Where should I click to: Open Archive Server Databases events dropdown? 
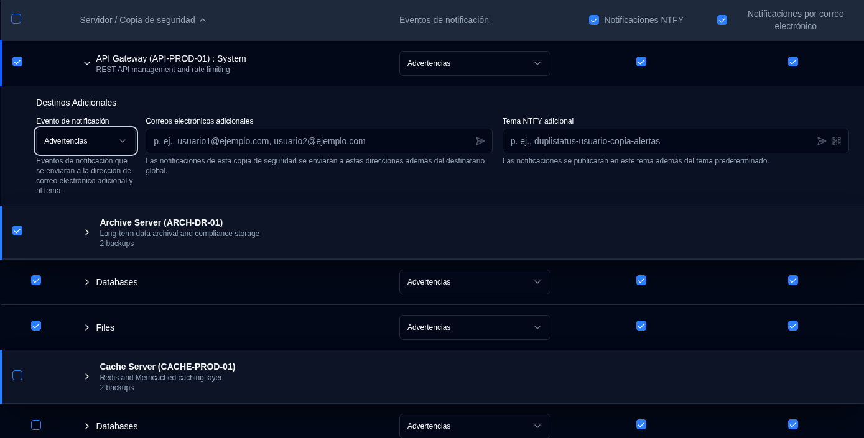[x=475, y=282]
